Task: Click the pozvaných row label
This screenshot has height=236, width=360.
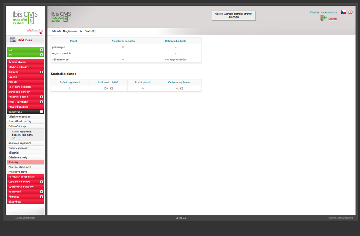Action: pos(59,47)
